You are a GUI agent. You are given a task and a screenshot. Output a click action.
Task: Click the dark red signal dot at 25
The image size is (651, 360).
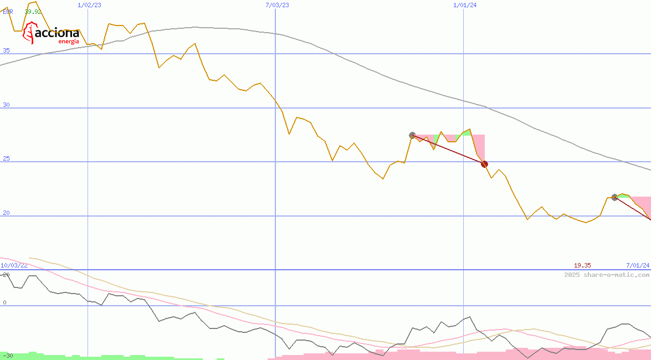pos(484,164)
